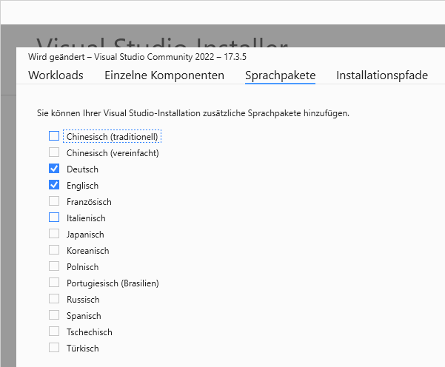This screenshot has width=445, height=367.
Task: Tick the Polnisch language checkbox
Action: (x=54, y=266)
